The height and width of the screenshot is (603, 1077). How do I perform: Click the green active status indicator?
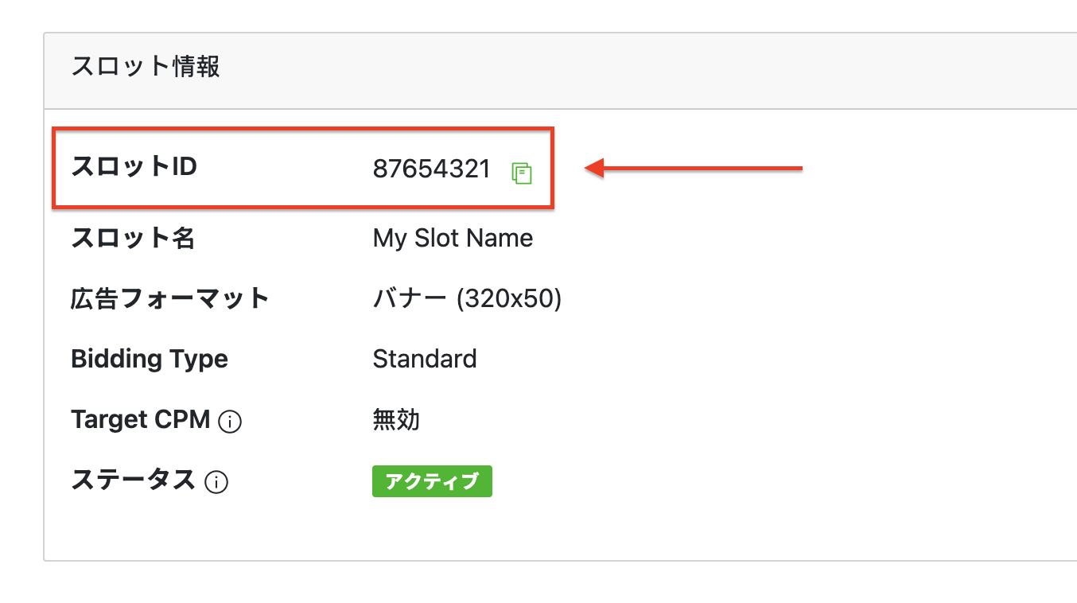pos(432,481)
